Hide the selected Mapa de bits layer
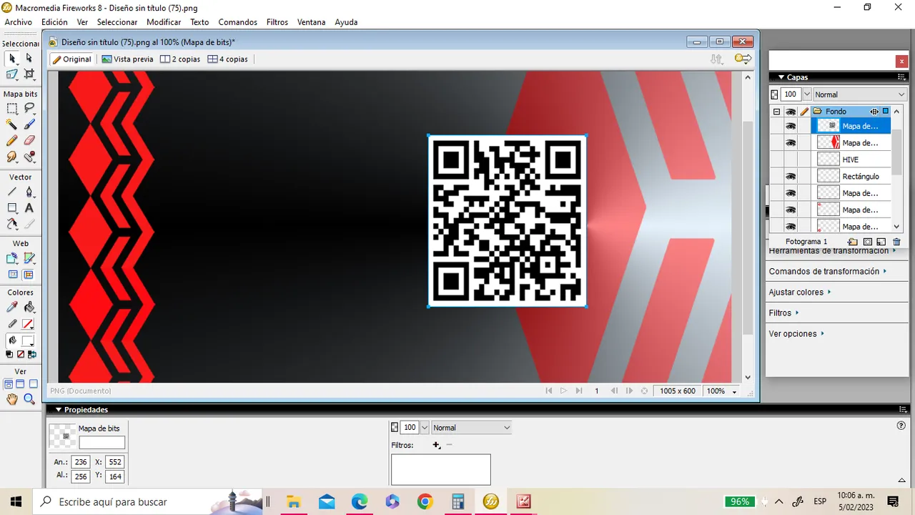Screen dimensions: 915x515 coord(791,126)
